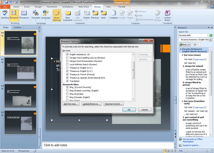Expand the Encarta Dictionary source dropdown

(x=211, y=40)
